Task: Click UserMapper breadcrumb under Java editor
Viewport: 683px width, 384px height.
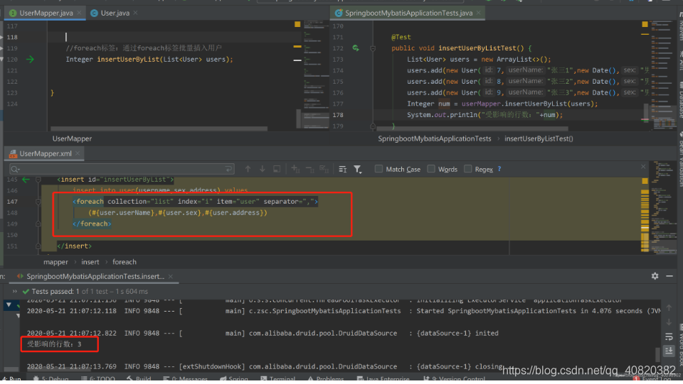Action: (72, 138)
